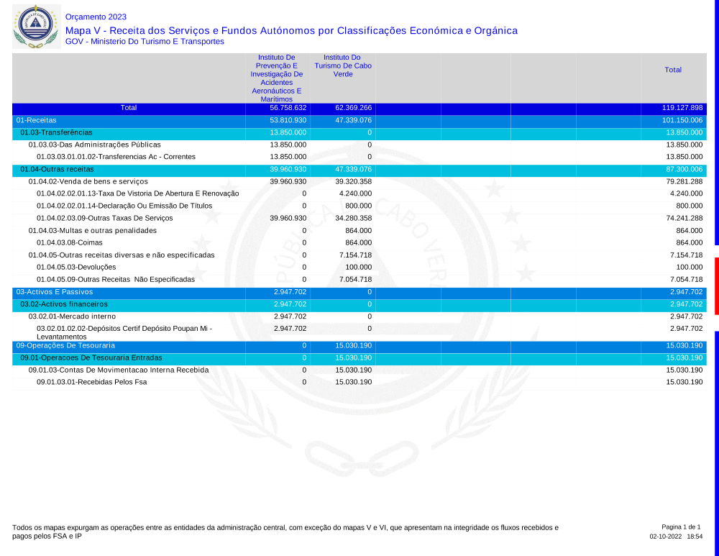
Task: Click the 'Instituto De Prevenção E Investigação' column header
Action: coord(277,78)
